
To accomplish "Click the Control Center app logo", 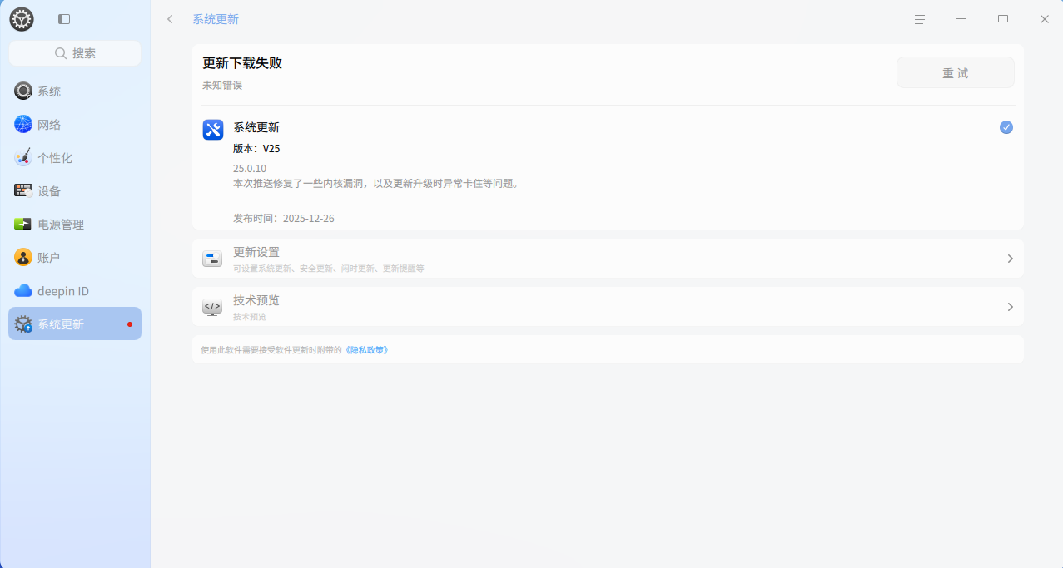I will tap(22, 19).
